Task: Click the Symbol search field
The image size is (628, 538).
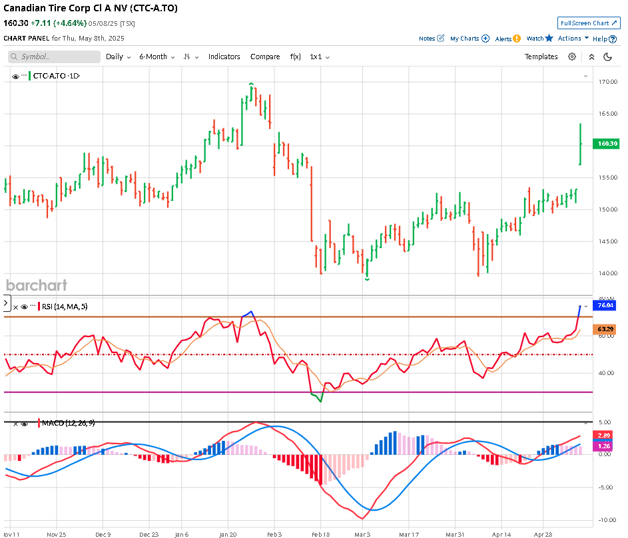Action: tap(55, 57)
